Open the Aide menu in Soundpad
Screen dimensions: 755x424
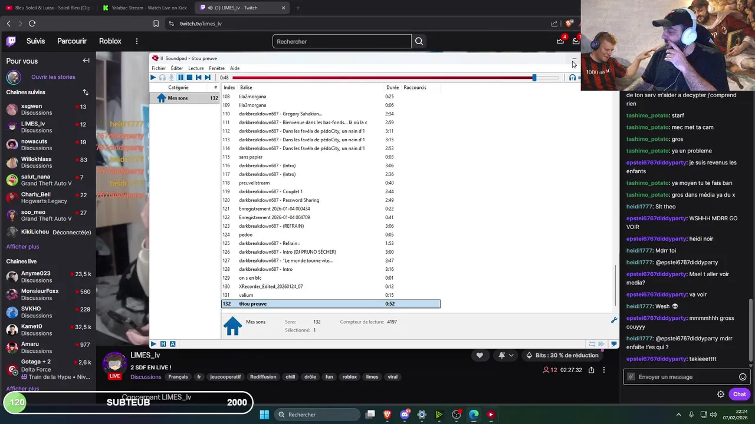(x=235, y=68)
